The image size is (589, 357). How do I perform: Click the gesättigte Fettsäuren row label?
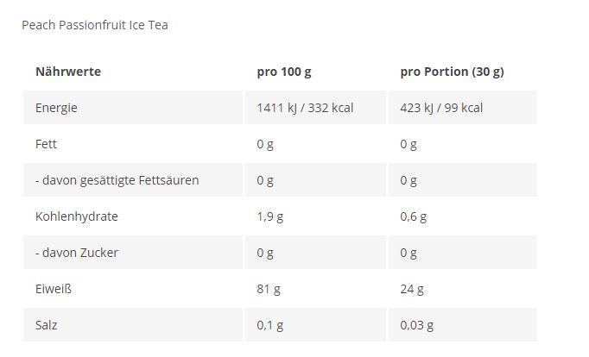coord(117,180)
